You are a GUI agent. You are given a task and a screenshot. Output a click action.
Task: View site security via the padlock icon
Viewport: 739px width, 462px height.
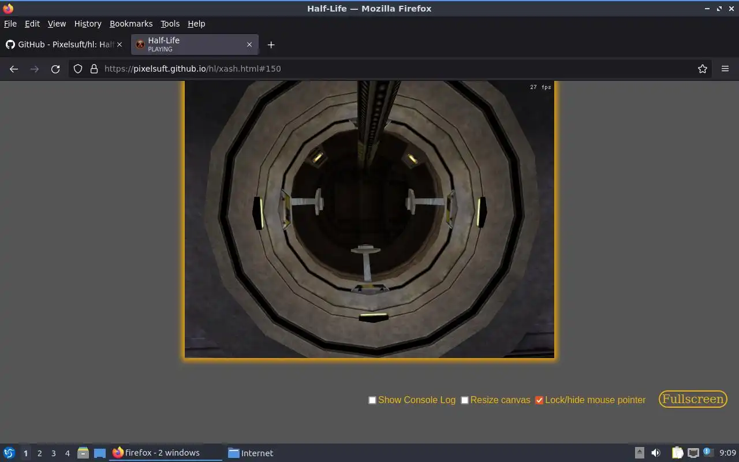point(94,69)
